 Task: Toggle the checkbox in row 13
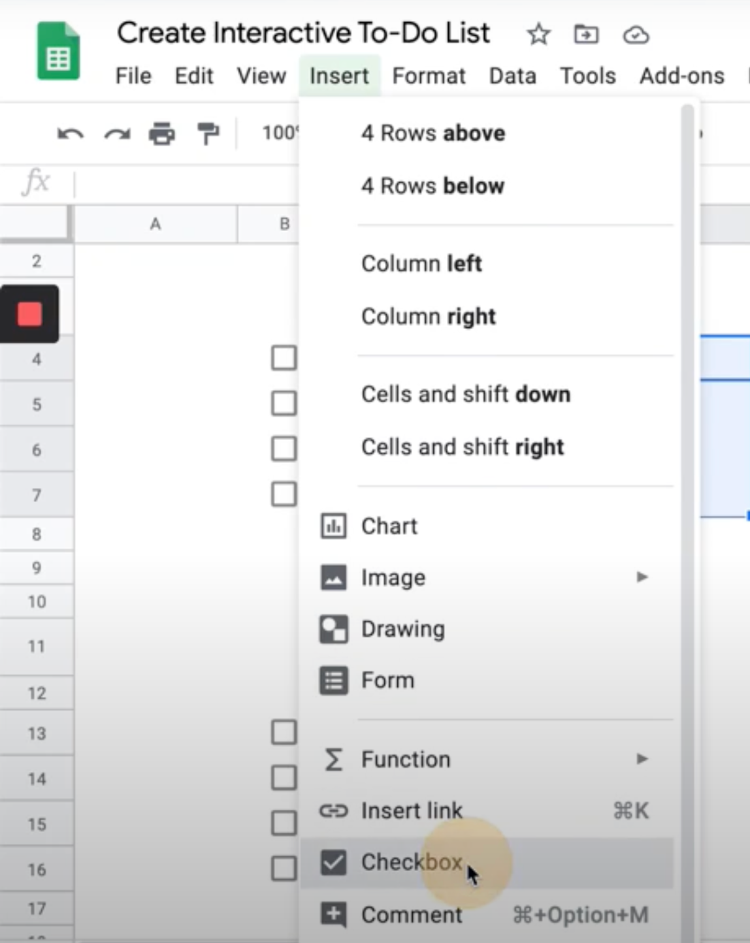pyautogui.click(x=284, y=732)
